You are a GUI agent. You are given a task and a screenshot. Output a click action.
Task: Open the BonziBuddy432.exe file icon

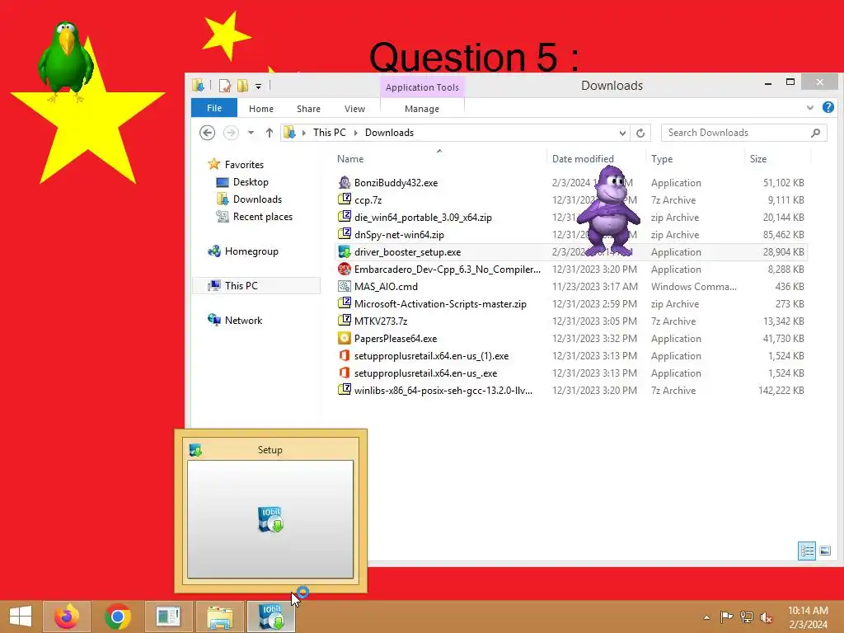[344, 182]
